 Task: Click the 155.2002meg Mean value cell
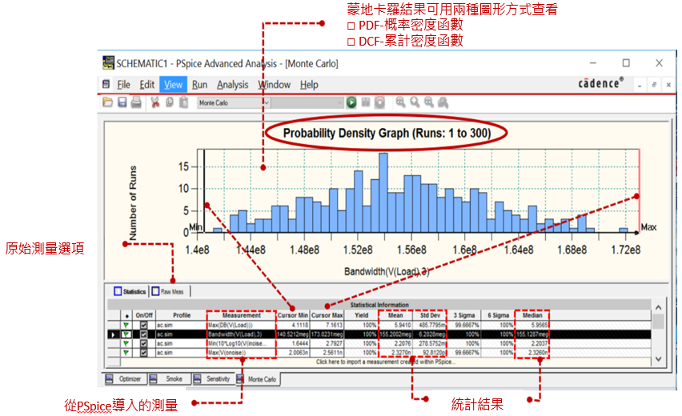click(x=395, y=334)
